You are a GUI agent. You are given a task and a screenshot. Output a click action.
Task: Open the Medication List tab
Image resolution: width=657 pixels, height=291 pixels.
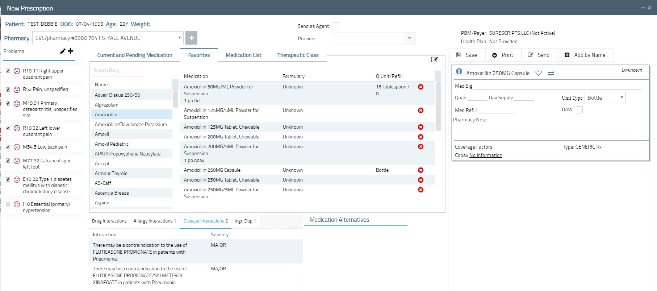243,55
